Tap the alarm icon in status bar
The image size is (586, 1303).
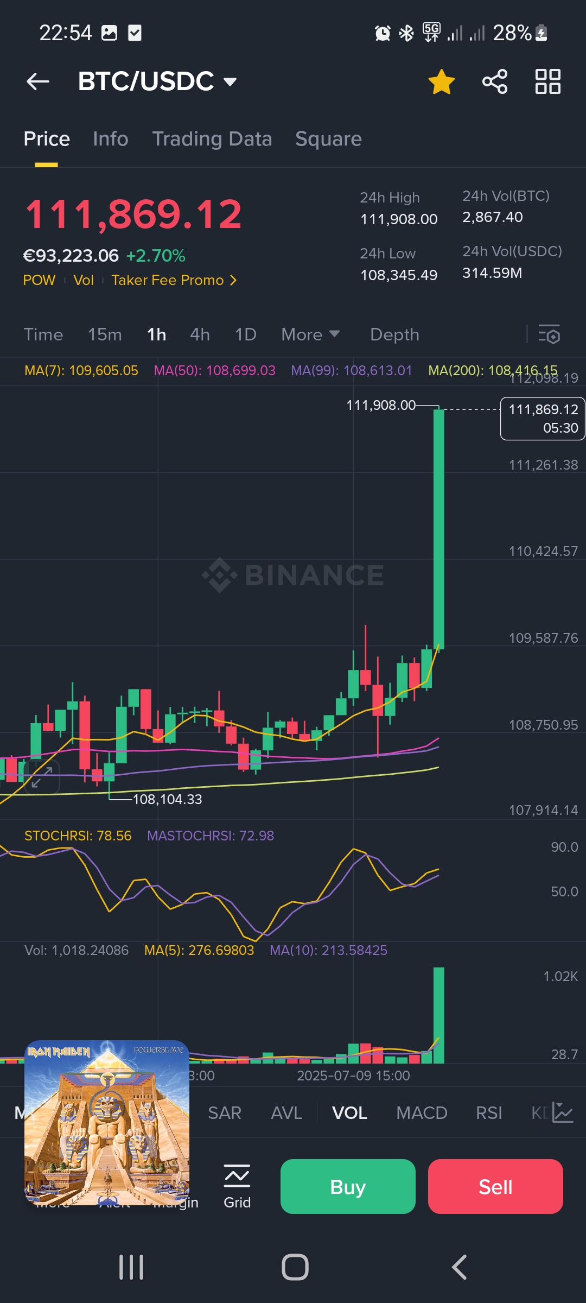pos(383,33)
